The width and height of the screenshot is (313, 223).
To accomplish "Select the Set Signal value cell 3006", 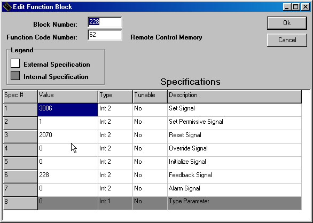I will (x=68, y=110).
